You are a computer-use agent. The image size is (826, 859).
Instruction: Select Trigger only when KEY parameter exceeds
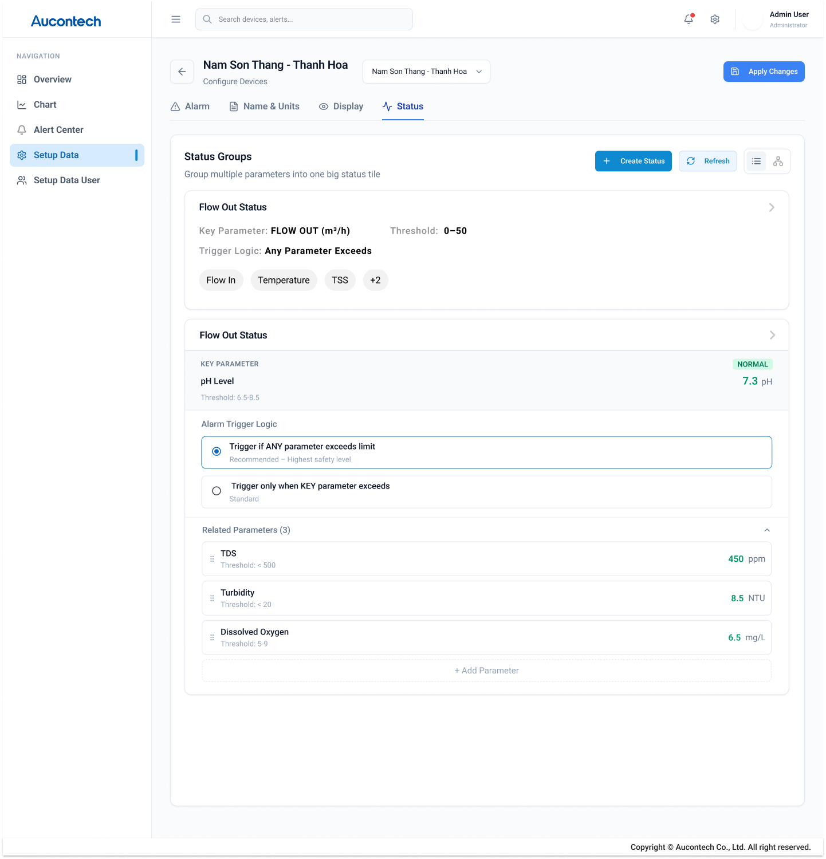coord(217,491)
